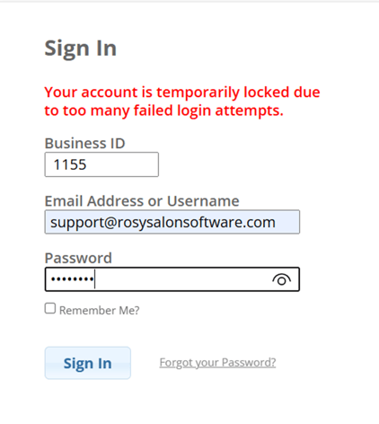Click on the masked password dots
Viewport: 379px width, 424px height.
coord(72,279)
